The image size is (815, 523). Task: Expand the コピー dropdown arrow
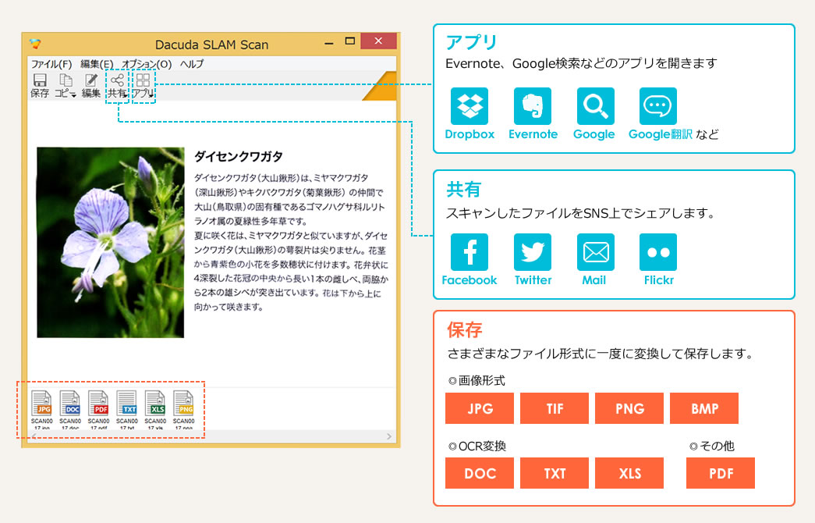pos(74,95)
